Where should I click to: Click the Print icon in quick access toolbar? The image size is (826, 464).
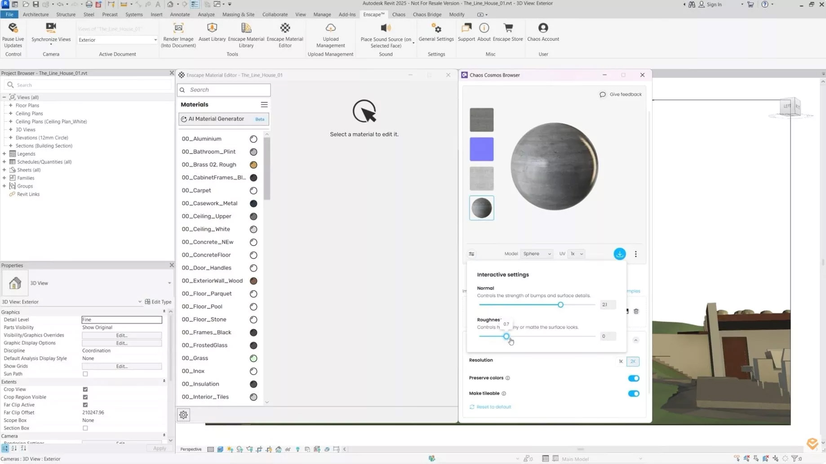pos(89,4)
